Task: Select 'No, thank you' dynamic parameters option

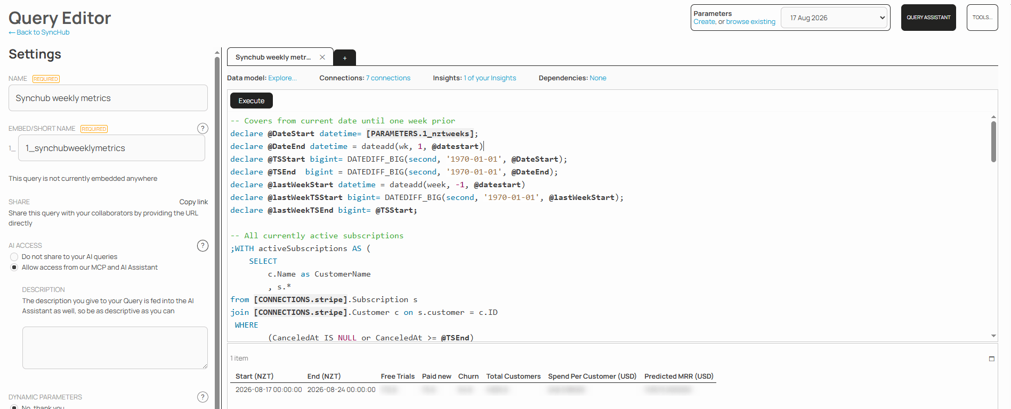Action: click(x=14, y=407)
